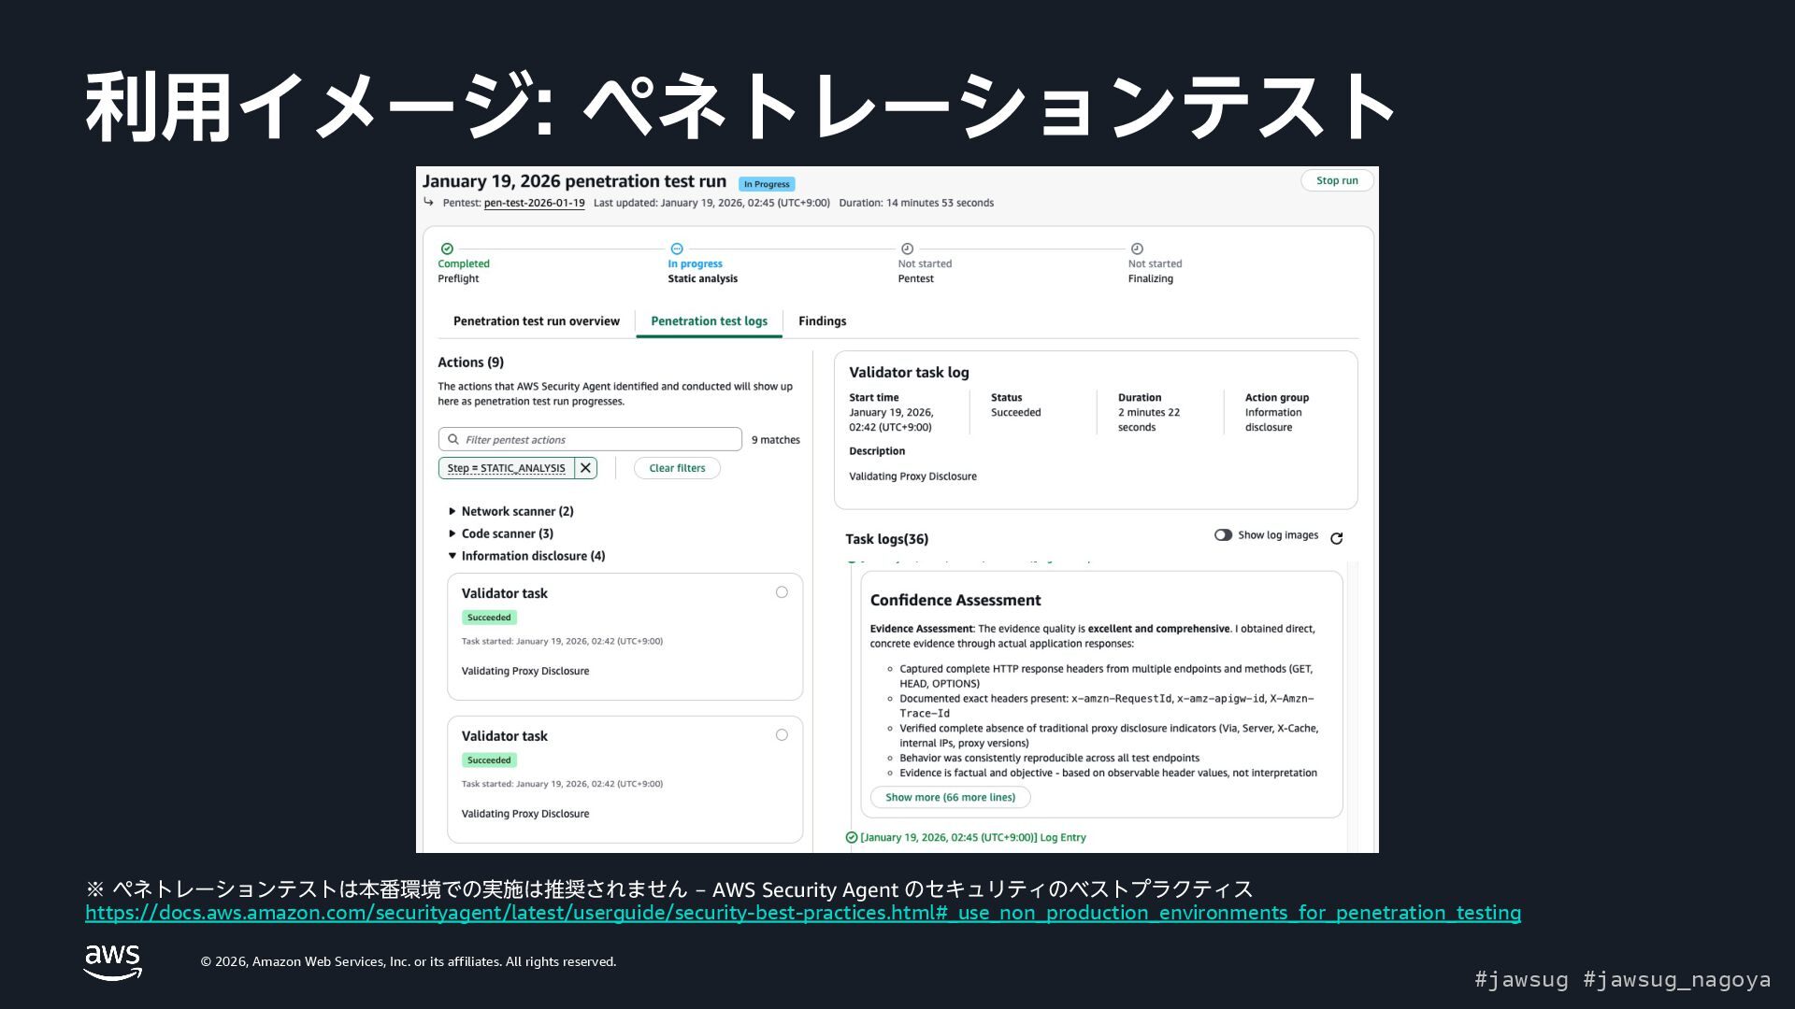
Task: Click Show more (66 more lines) button
Action: coord(950,797)
